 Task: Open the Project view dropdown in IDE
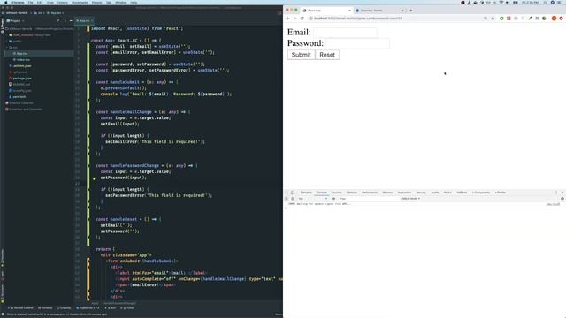click(15, 21)
